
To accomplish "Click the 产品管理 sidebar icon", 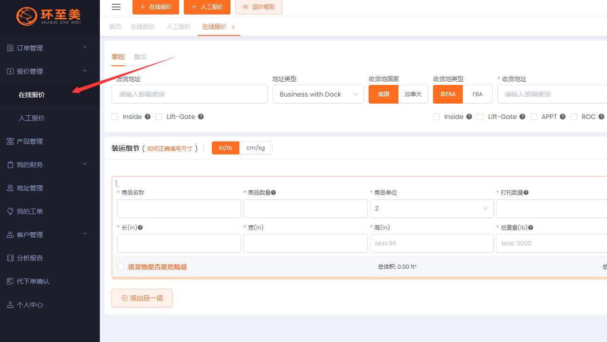I will click(x=10, y=141).
